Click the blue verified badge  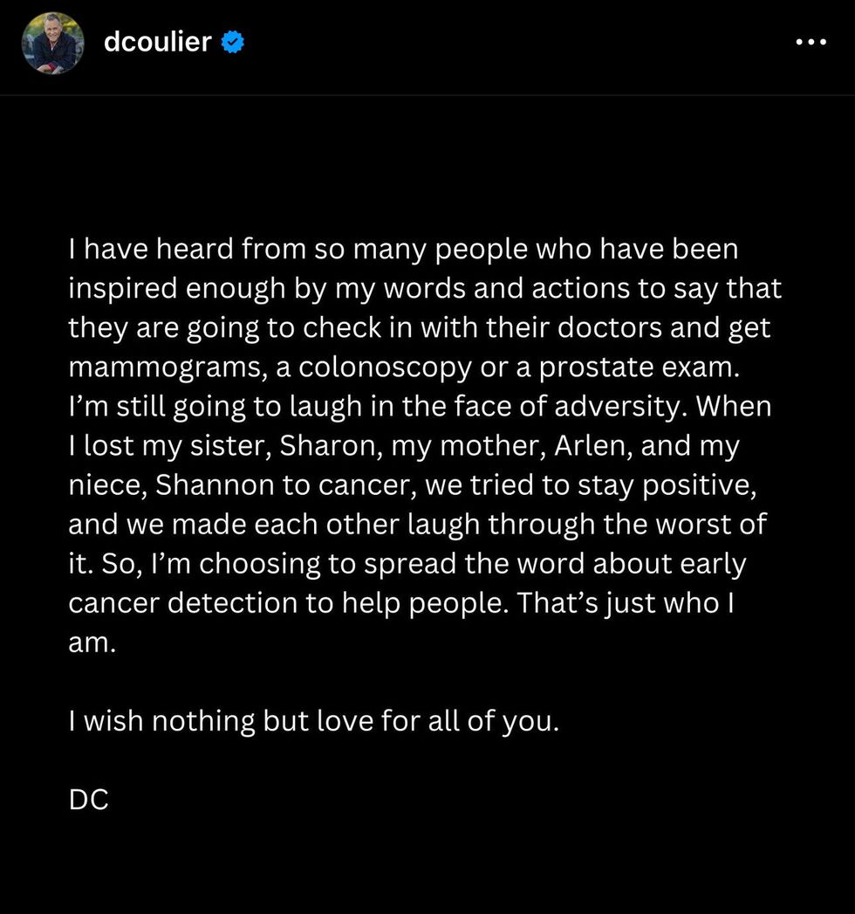[231, 42]
